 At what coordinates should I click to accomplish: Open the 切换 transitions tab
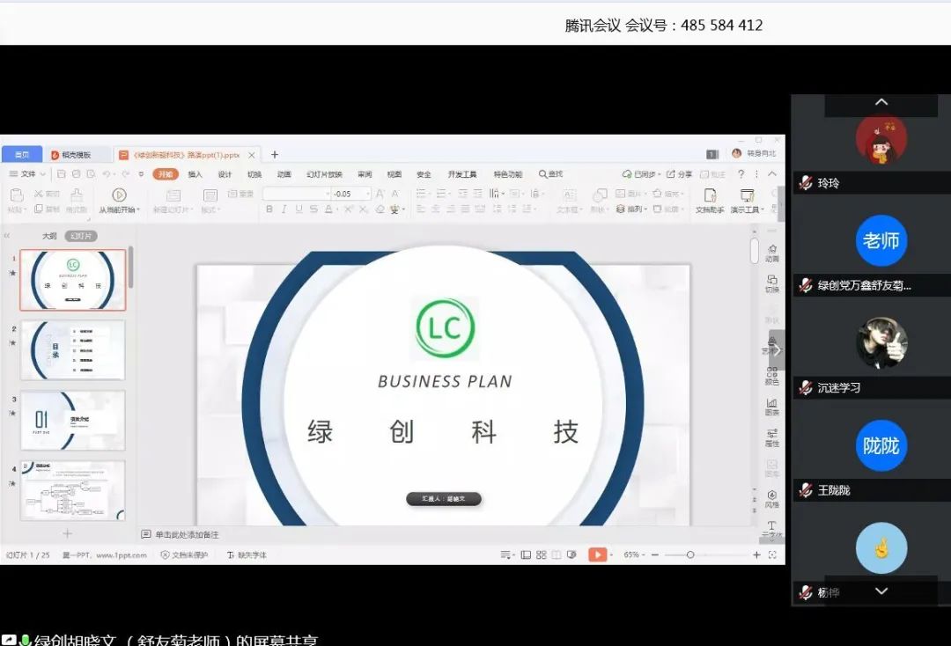(x=254, y=174)
